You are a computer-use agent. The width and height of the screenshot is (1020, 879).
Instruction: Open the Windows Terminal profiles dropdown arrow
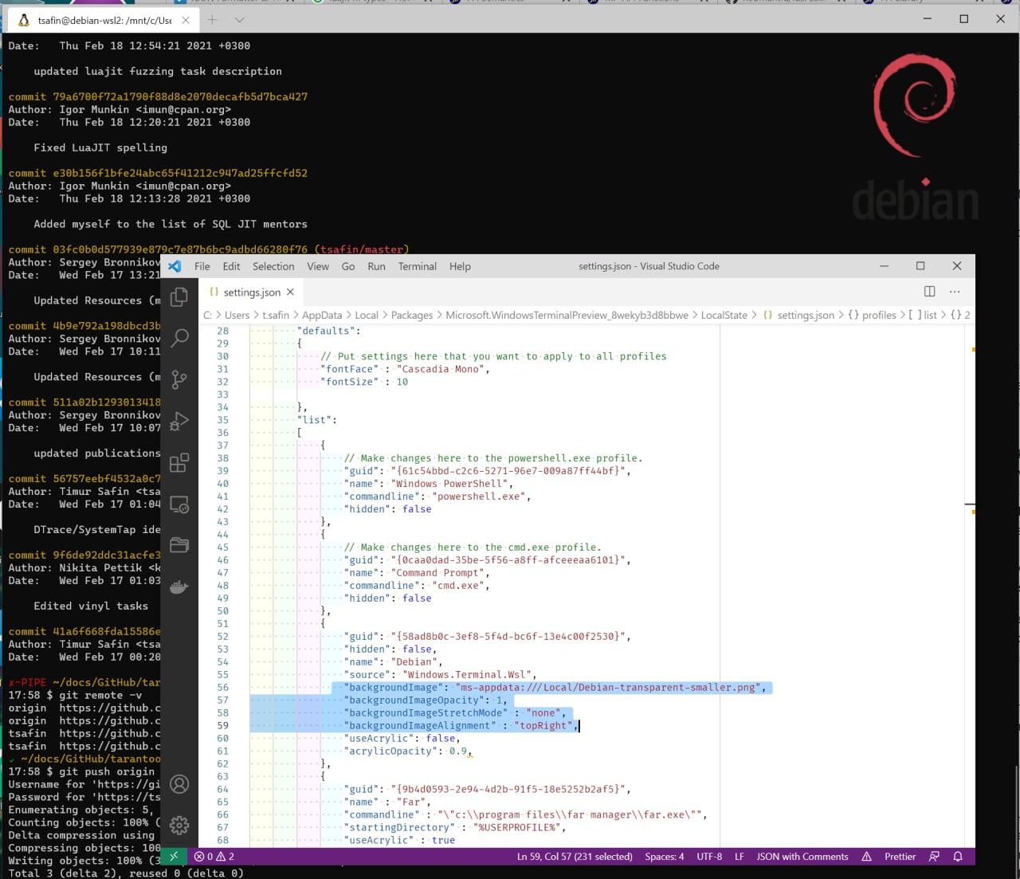pyautogui.click(x=239, y=20)
